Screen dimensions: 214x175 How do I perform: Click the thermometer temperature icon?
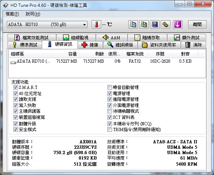pyautogui.click(x=96, y=24)
